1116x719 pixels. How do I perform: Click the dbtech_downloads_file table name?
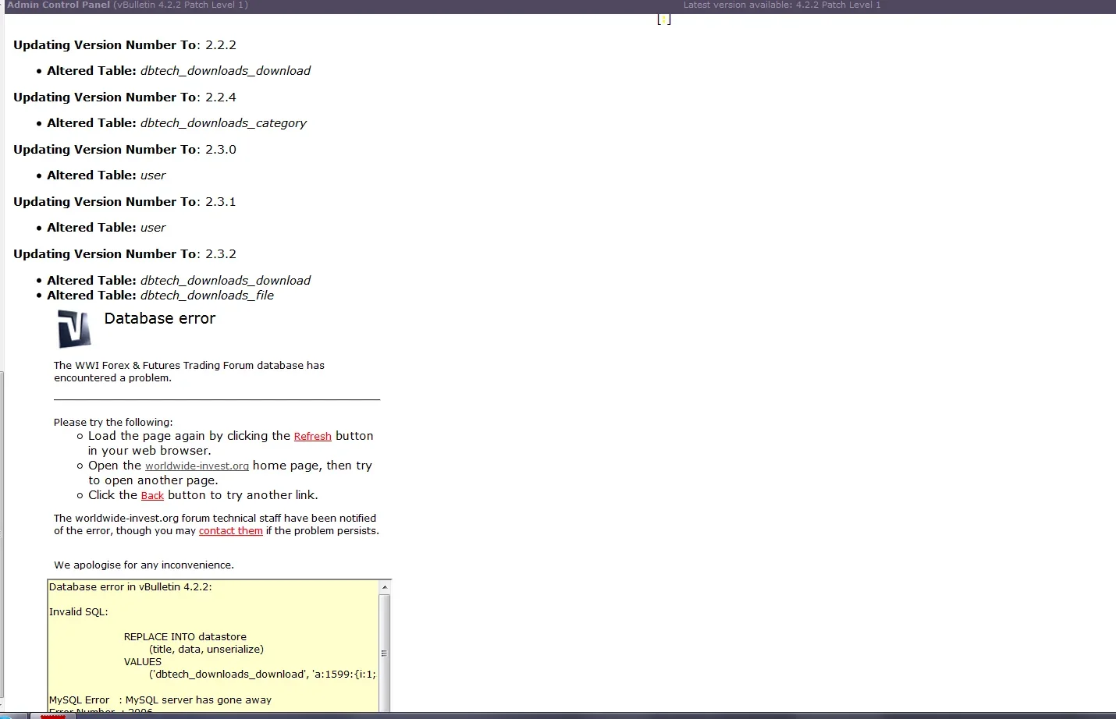[207, 296]
